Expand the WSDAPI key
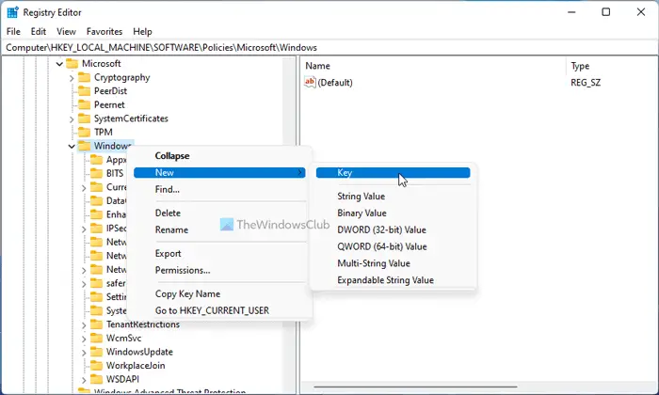Screen dimensions: 659x395 [84, 380]
